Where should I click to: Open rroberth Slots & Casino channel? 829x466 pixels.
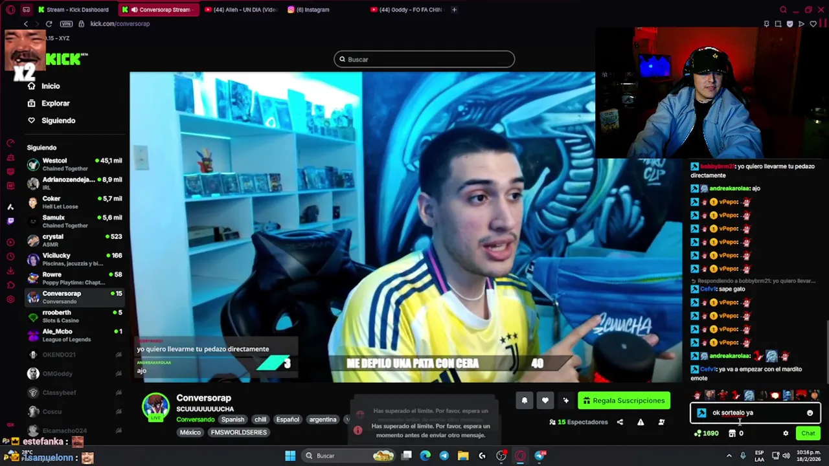[x=74, y=316]
